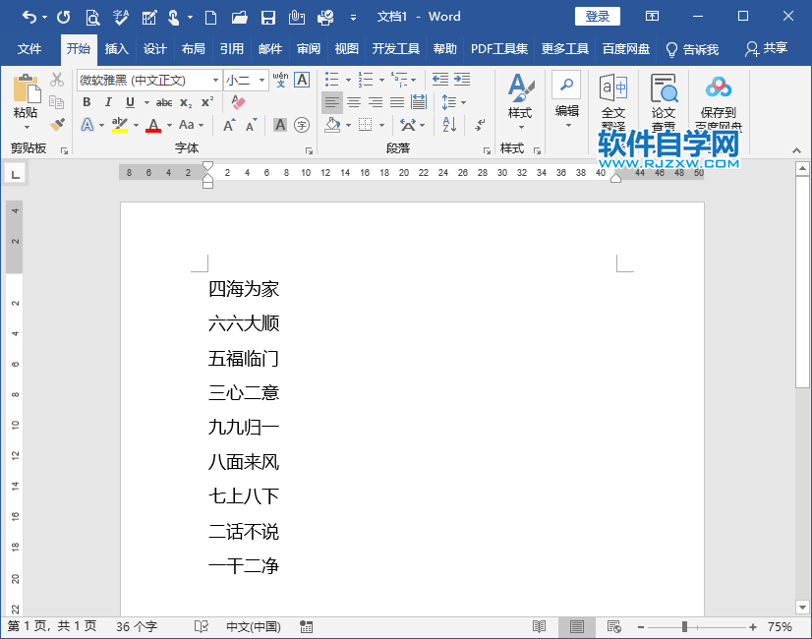Open the font size dropdown
The image size is (812, 639).
(x=261, y=81)
